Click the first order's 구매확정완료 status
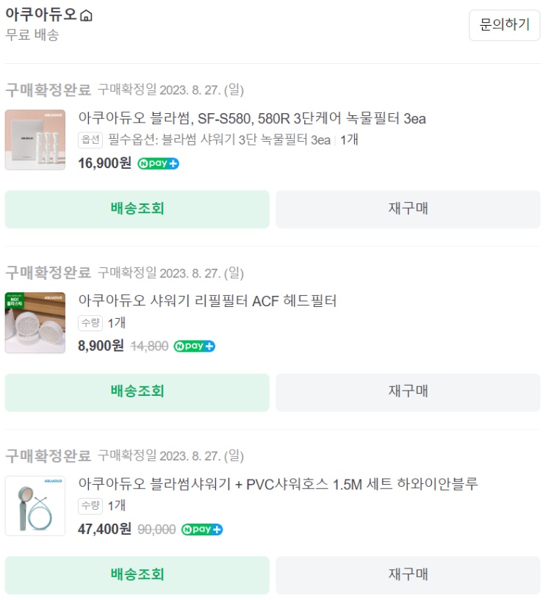Viewport: 546px width, 600px height. 48,90
